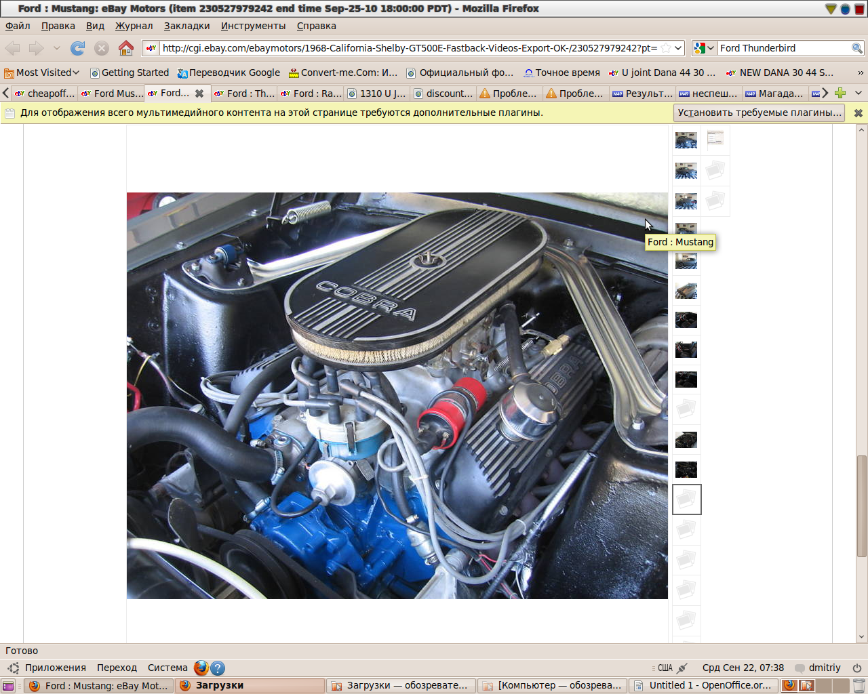
Task: Click the Firefox launcher in Gnome panel
Action: pyautogui.click(x=201, y=668)
